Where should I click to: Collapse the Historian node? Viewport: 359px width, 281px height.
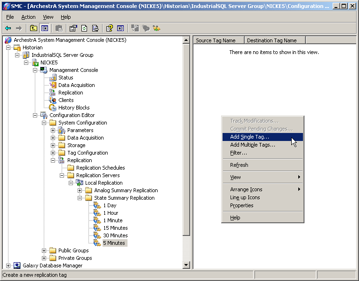click(x=8, y=47)
